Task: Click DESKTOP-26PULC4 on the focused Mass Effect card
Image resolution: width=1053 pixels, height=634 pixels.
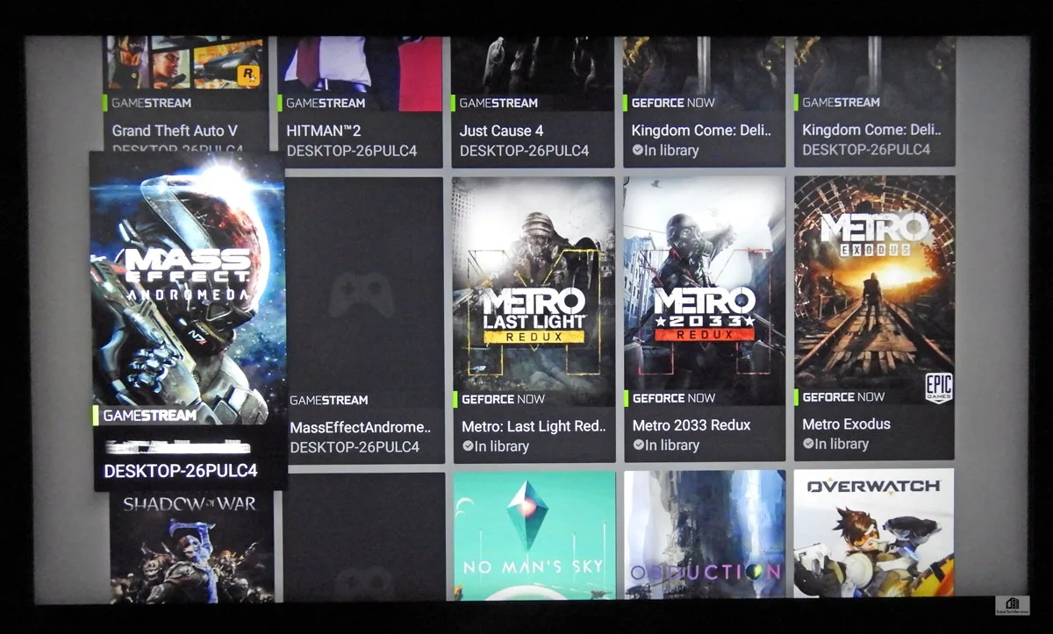Action: (181, 471)
